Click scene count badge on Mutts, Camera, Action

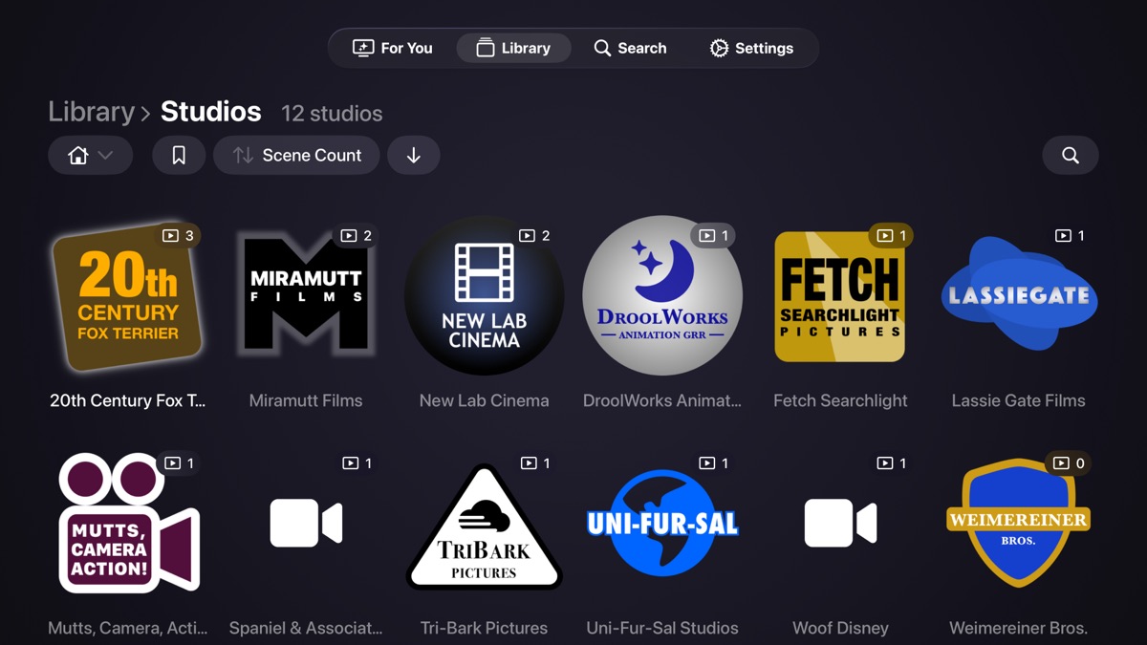pyautogui.click(x=179, y=462)
